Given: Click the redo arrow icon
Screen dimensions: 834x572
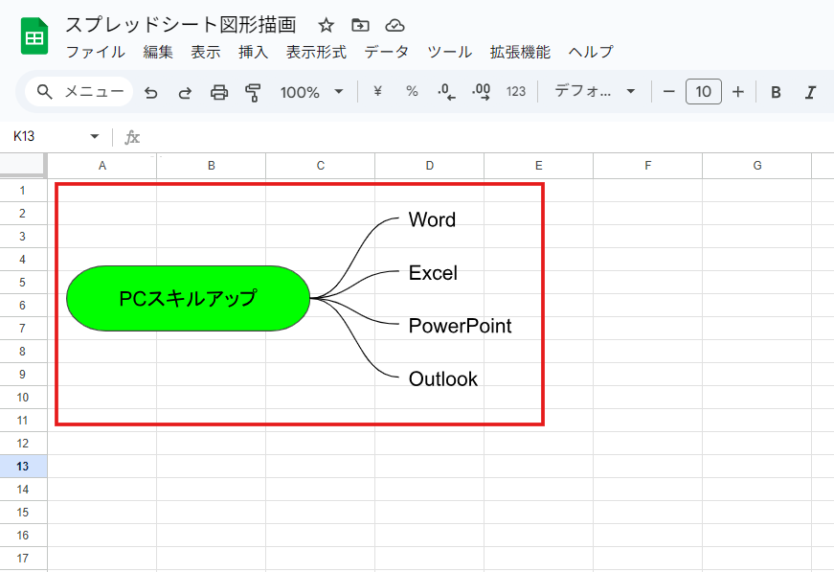Looking at the screenshot, I should 185,93.
